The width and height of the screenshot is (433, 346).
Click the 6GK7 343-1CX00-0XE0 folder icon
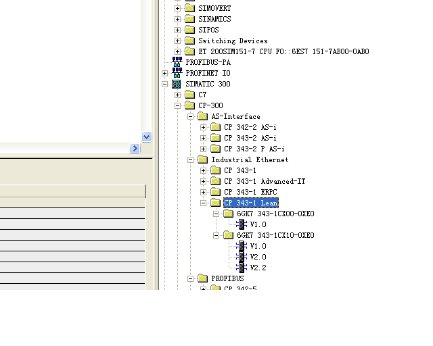tap(229, 214)
